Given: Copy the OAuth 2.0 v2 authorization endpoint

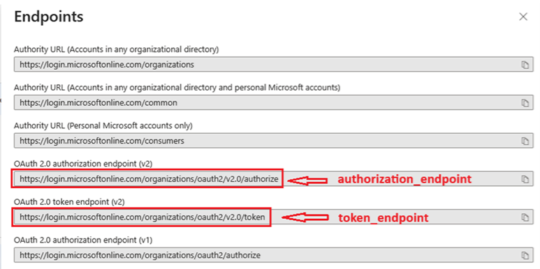Looking at the screenshot, I should pos(525,179).
